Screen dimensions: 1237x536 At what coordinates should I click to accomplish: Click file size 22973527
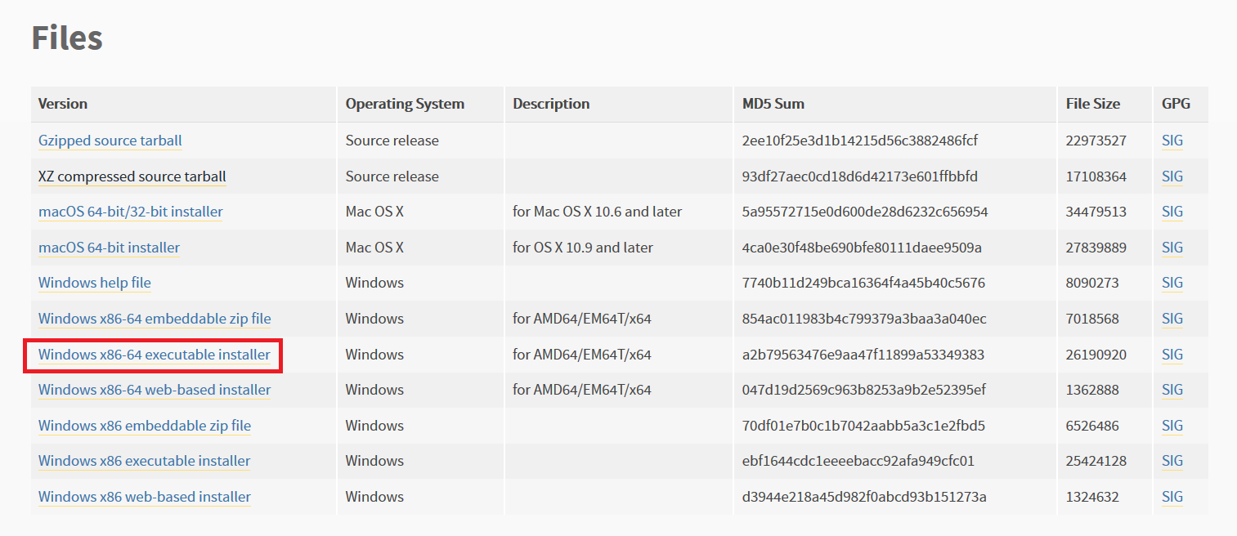pyautogui.click(x=1096, y=141)
